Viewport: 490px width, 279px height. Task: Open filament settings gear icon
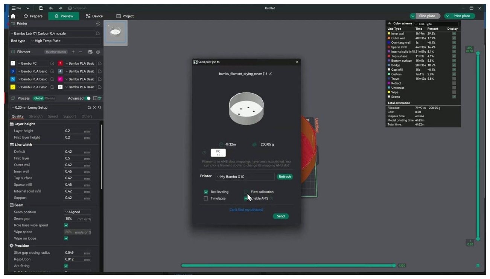point(98,52)
